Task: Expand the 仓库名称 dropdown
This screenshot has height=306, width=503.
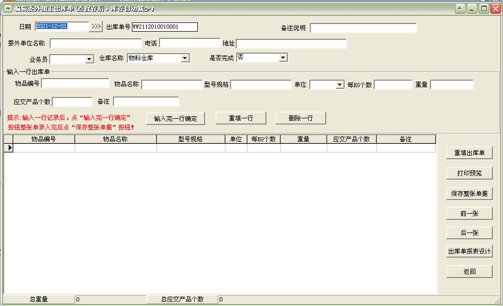Action: [x=185, y=58]
